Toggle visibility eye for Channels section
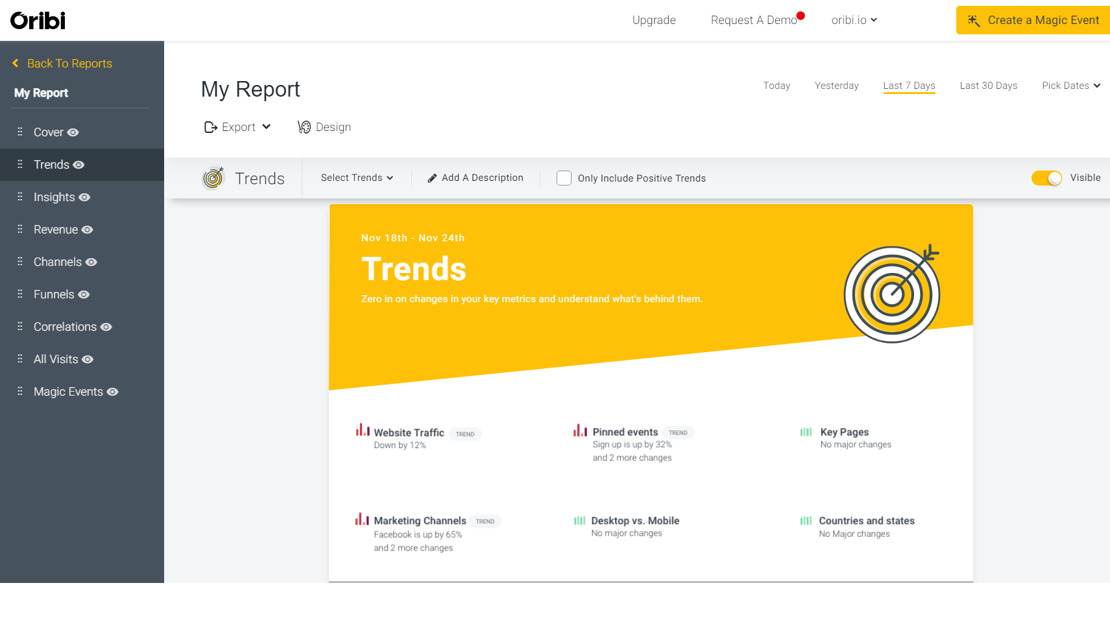 91,262
